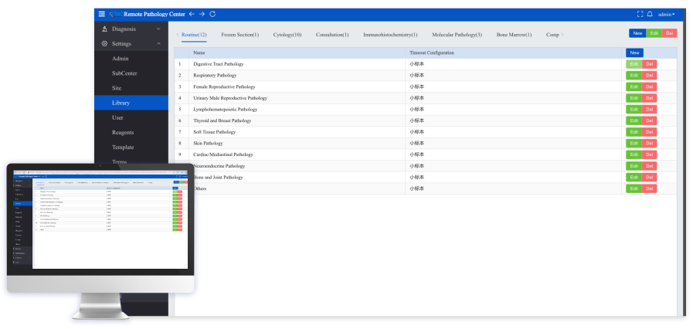
Task: Edit Digestive Tract Pathology row
Action: point(634,64)
